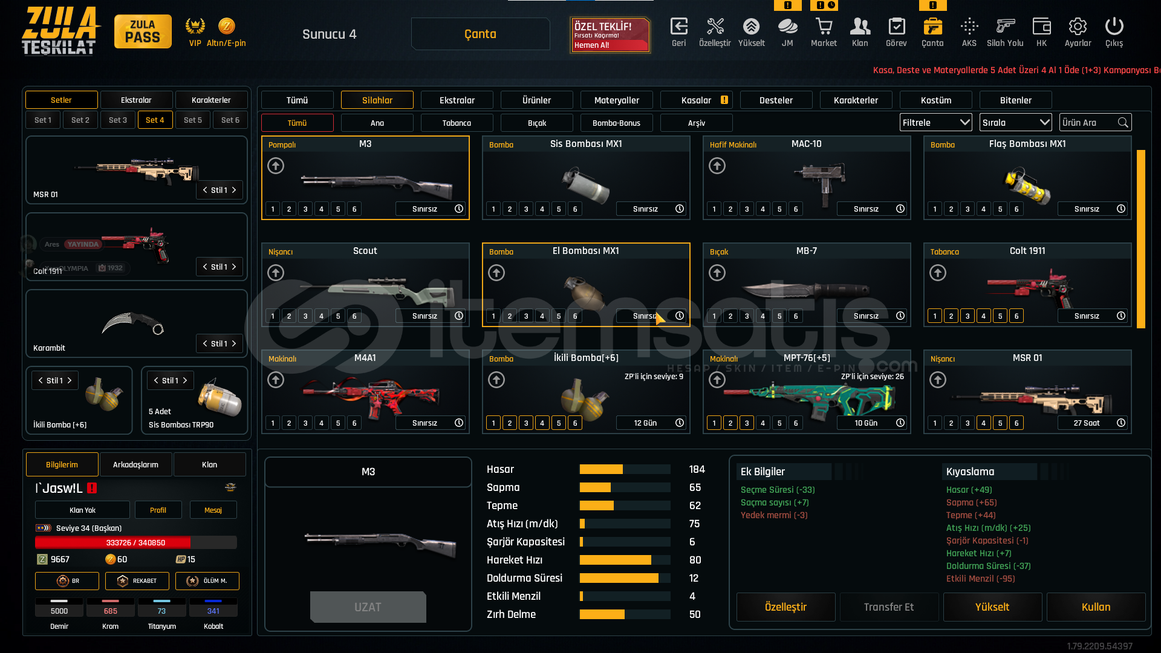This screenshot has height=653, width=1161.
Task: Open Ayarlar gear settings icon
Action: [x=1078, y=27]
